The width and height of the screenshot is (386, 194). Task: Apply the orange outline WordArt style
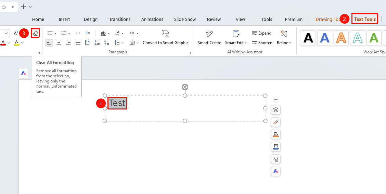341,38
